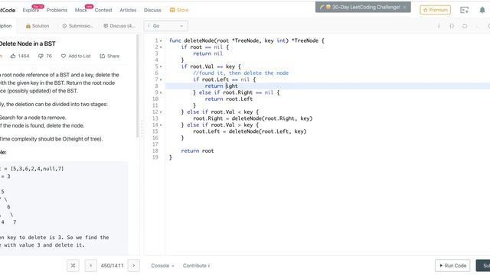Click the description panel scrollbar

137,86
